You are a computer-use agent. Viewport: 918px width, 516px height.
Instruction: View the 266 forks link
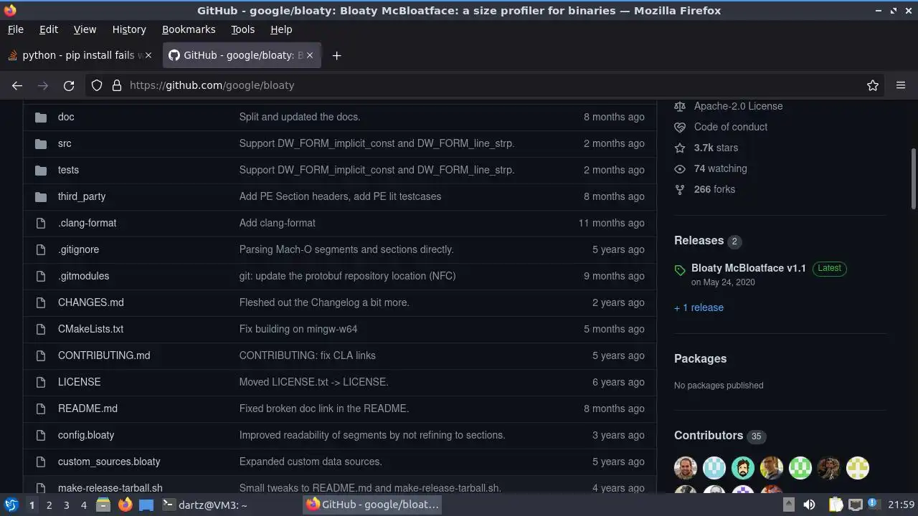(714, 189)
